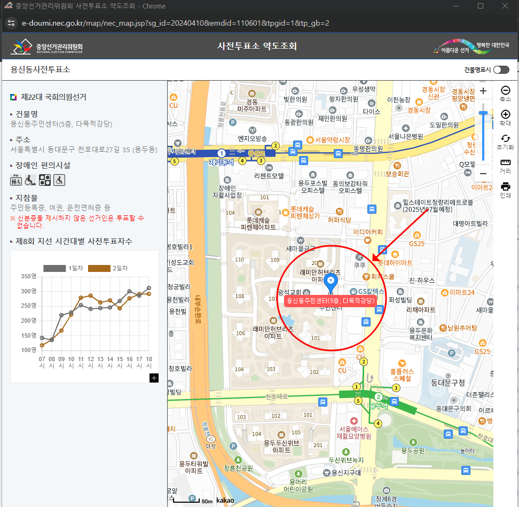Click the 이디야커피 cafe icon
The image size is (519, 507).
click(367, 241)
